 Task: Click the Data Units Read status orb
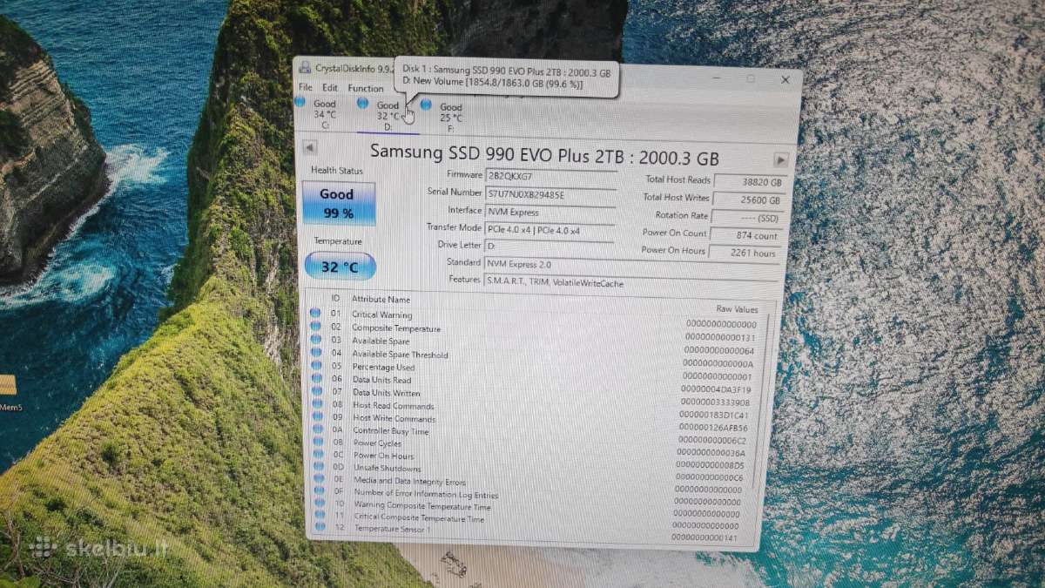[x=316, y=379]
